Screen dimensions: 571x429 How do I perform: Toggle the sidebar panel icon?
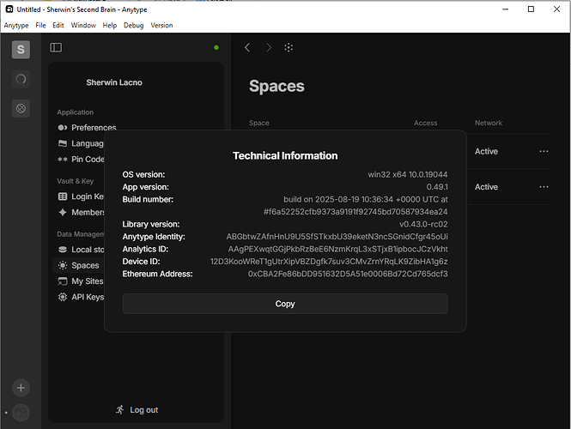tap(56, 47)
